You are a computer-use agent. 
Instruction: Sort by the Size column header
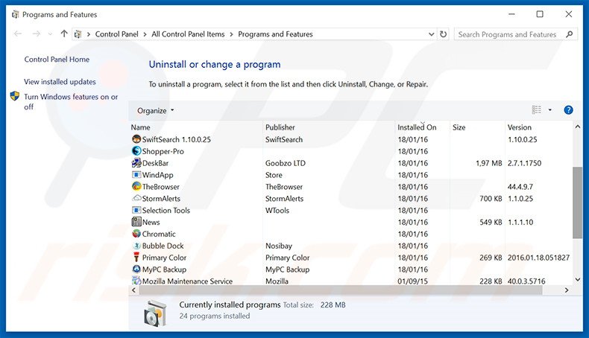tap(459, 127)
